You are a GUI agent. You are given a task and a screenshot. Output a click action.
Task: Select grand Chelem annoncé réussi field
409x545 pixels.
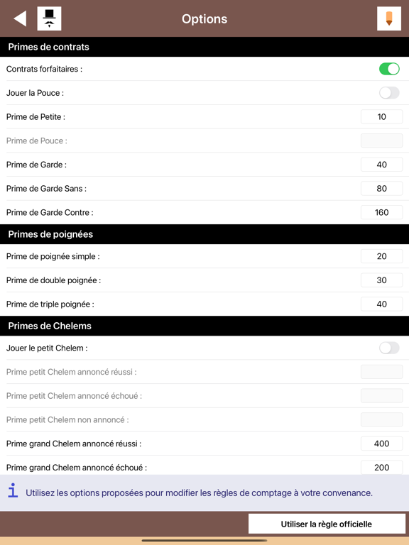[381, 444]
